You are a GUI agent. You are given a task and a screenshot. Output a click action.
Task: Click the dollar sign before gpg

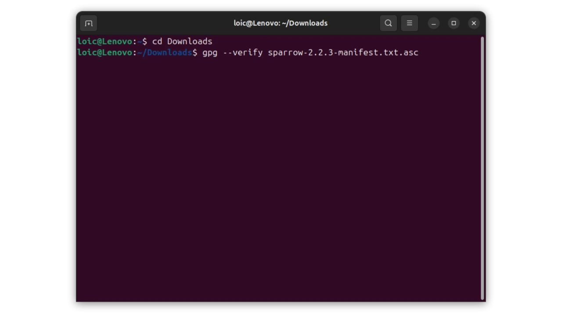[195, 53]
